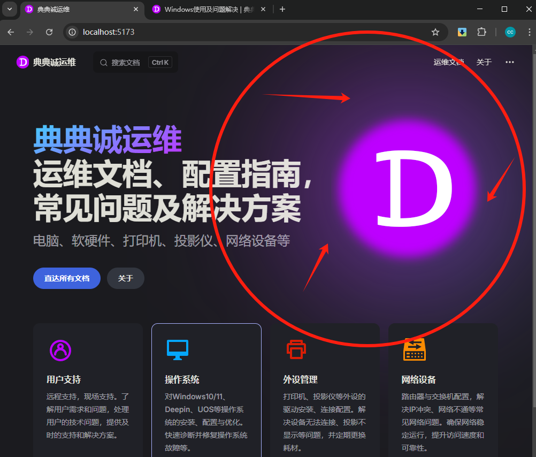Viewport: 536px width, 457px height.
Task: Close the Windows使用及问题解决 tab
Action: pos(263,9)
